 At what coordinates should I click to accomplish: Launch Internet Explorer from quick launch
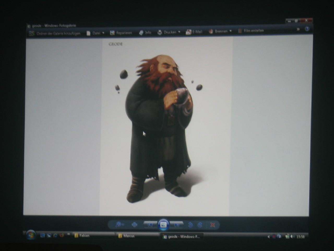coord(55,236)
